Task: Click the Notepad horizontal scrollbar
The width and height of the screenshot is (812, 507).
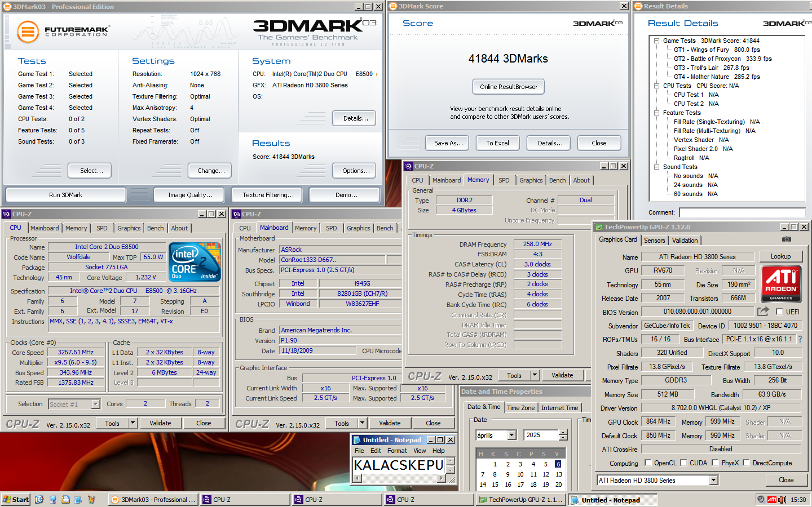Action: (399, 478)
